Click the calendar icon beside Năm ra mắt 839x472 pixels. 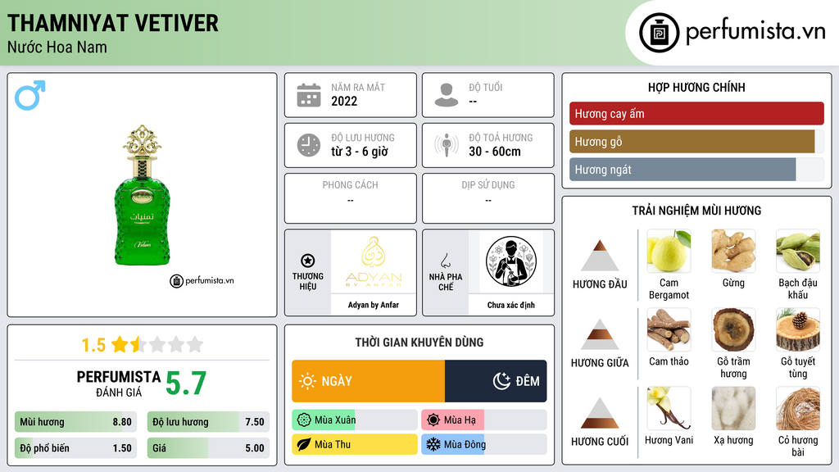coord(309,95)
